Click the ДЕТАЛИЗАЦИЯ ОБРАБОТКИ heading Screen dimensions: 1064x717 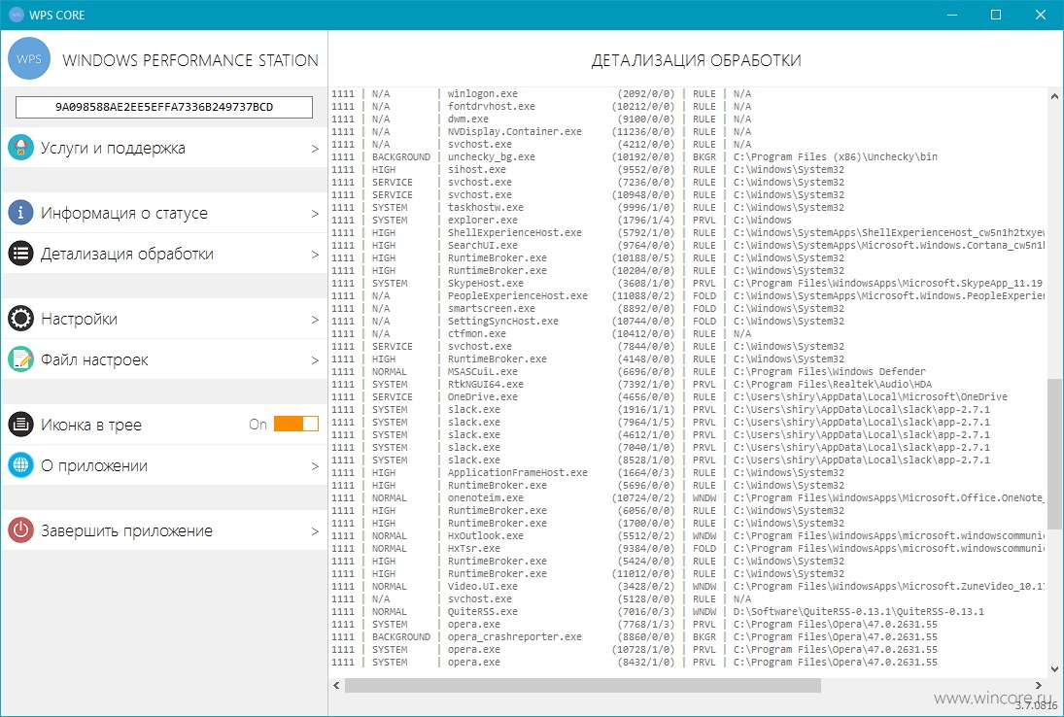coord(696,60)
